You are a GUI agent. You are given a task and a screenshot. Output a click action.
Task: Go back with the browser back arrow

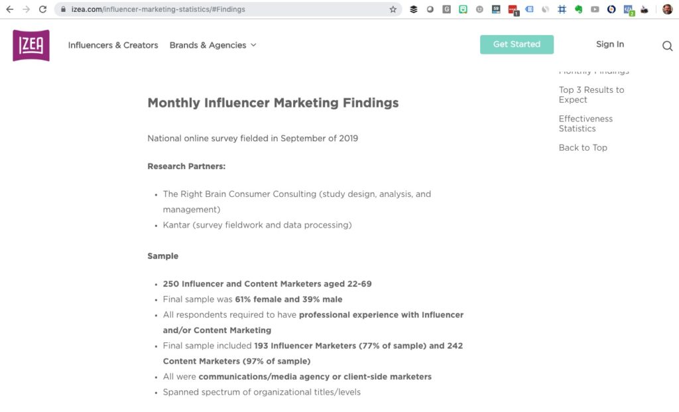tap(9, 9)
